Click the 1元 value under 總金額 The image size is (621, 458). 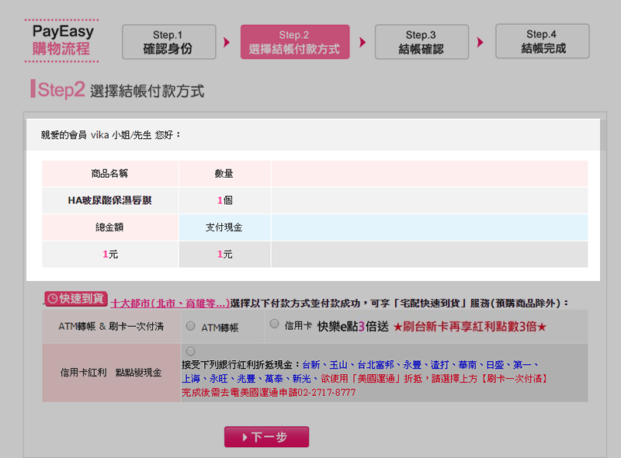(110, 255)
